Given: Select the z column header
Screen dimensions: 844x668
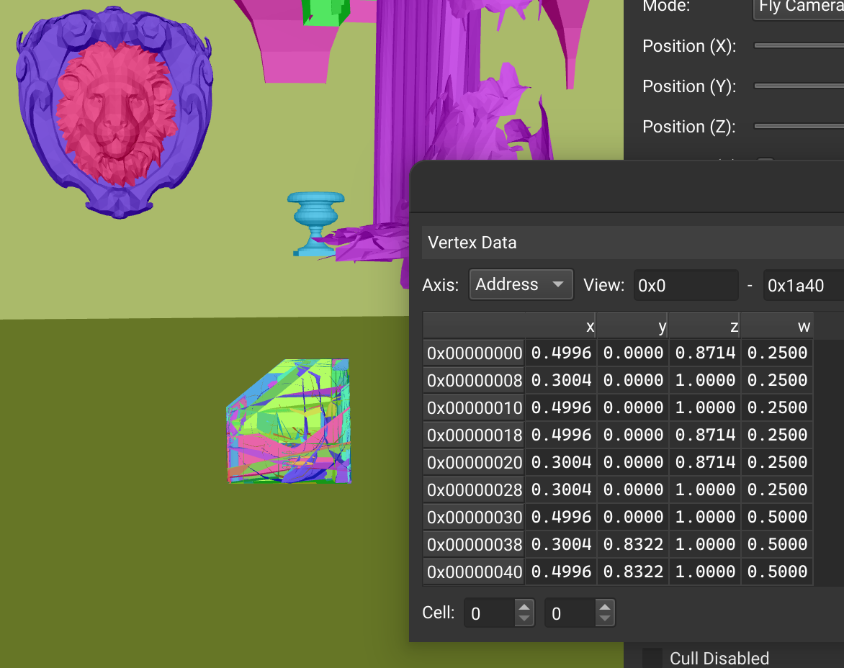Looking at the screenshot, I should [x=704, y=326].
